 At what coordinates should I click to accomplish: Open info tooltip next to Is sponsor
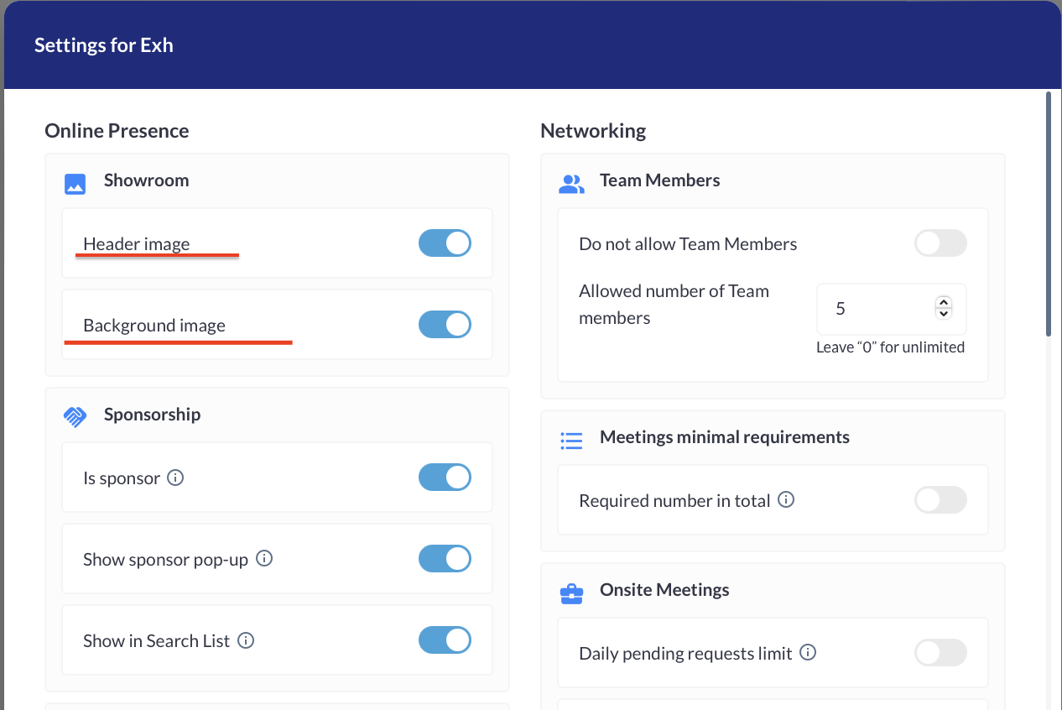coord(175,478)
